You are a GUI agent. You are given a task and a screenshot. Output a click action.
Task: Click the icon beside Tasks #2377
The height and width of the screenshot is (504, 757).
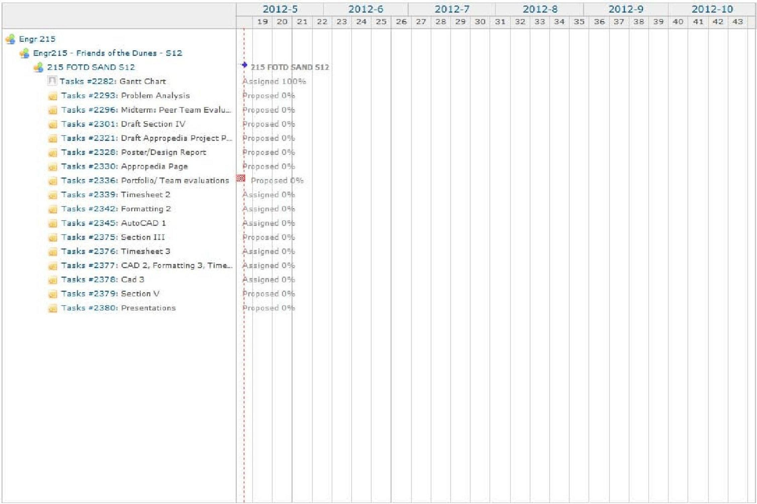point(53,266)
